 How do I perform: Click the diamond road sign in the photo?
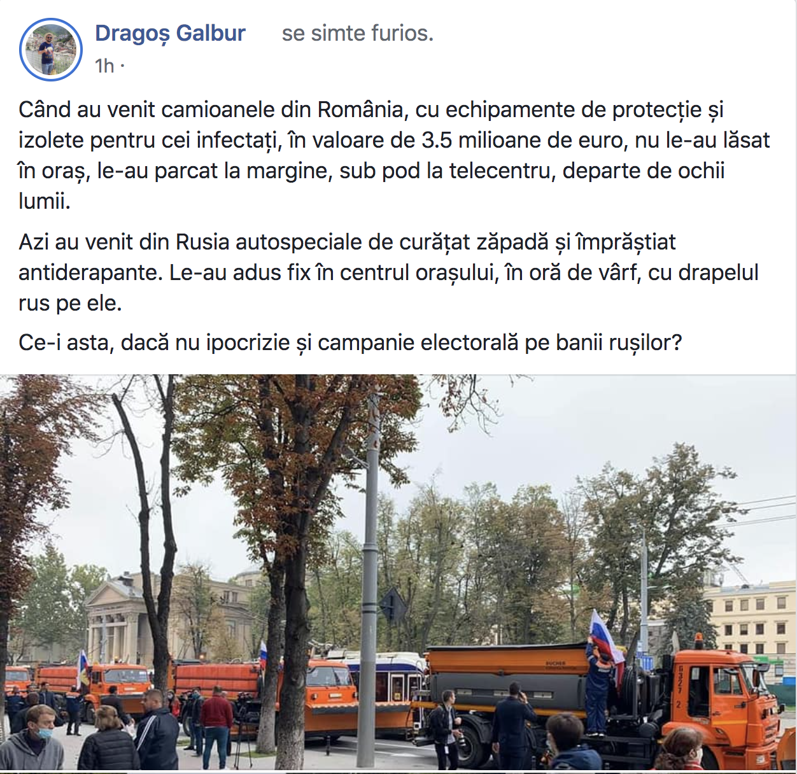[x=392, y=606]
